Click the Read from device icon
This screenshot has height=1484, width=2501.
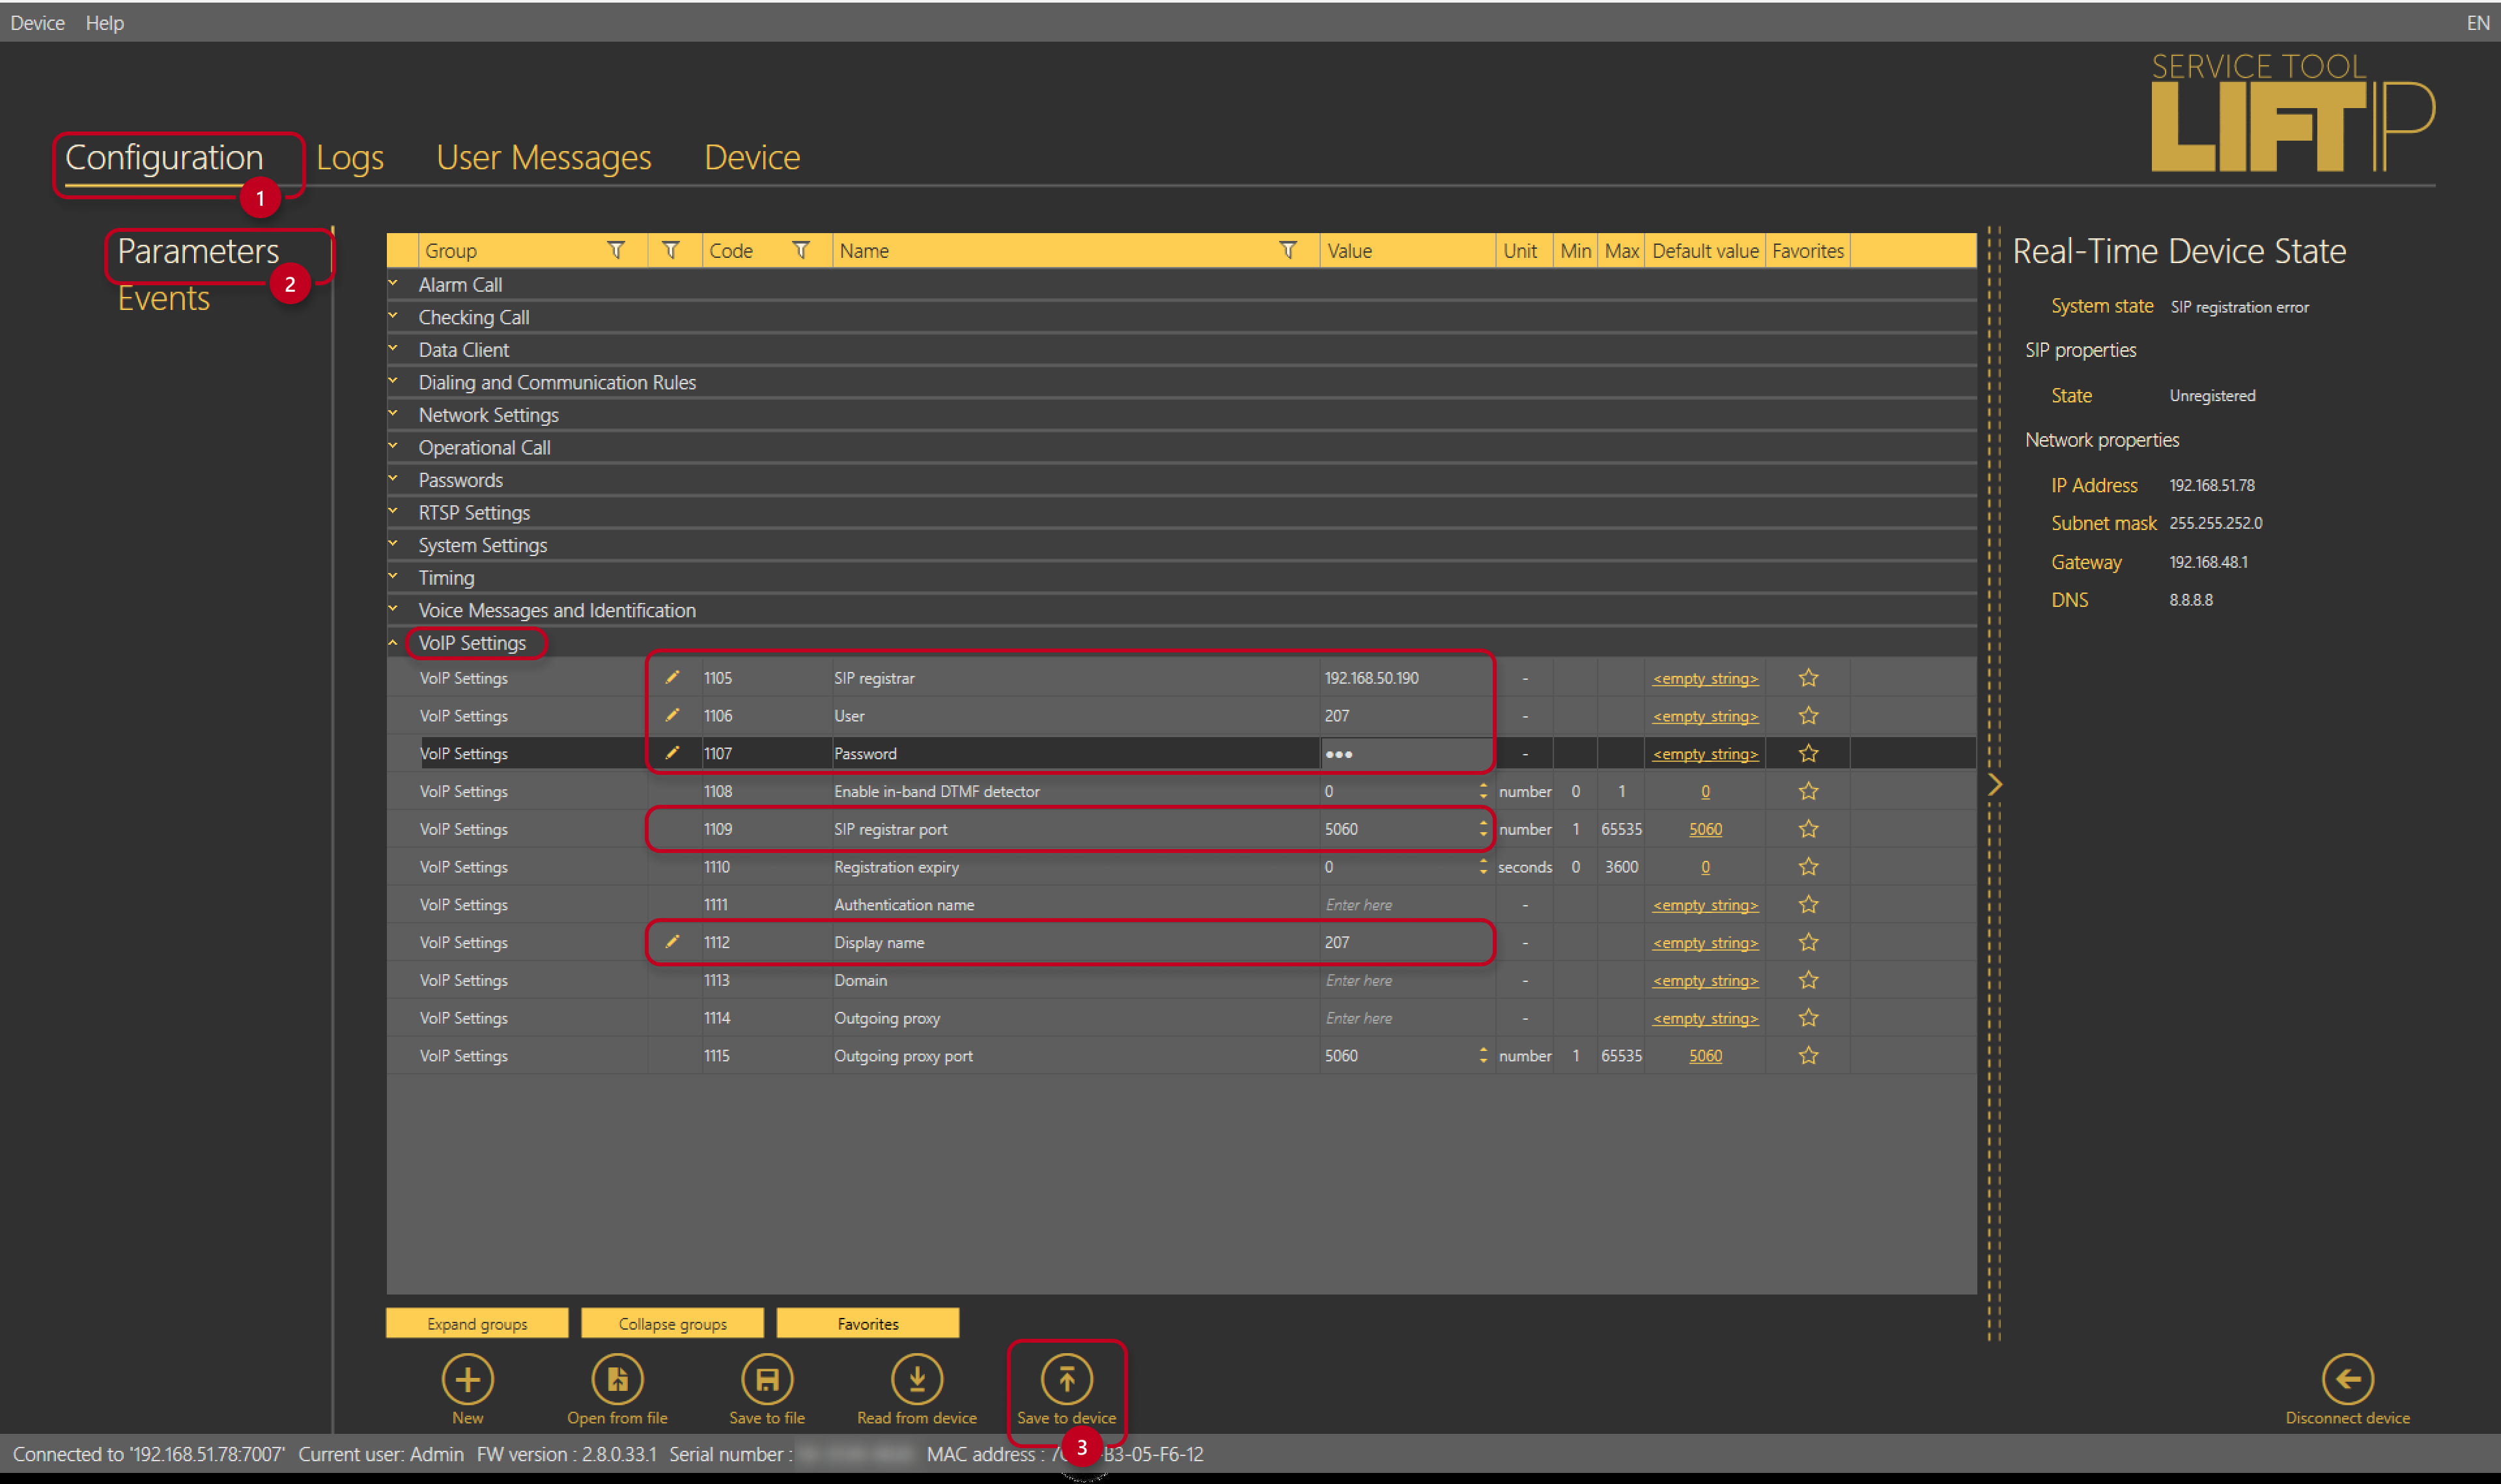pos(917,1379)
